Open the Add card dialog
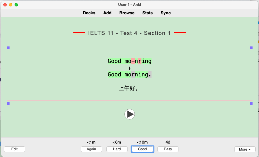 pos(107,13)
